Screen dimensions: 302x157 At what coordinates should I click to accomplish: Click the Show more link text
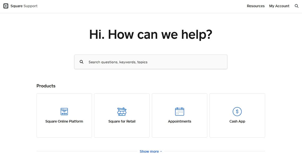[149, 151]
